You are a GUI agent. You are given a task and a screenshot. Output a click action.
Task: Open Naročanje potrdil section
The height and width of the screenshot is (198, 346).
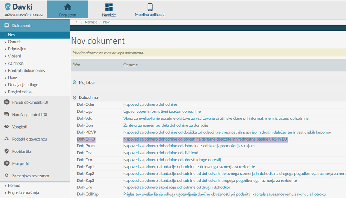29,115
